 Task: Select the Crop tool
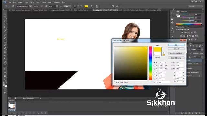pos(5,28)
